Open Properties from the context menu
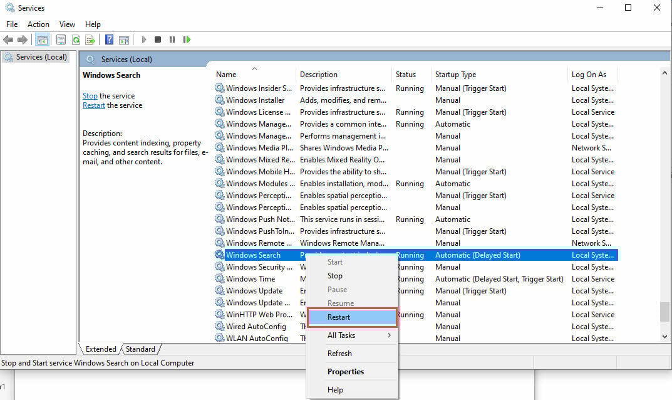Image resolution: width=672 pixels, height=400 pixels. click(x=353, y=372)
